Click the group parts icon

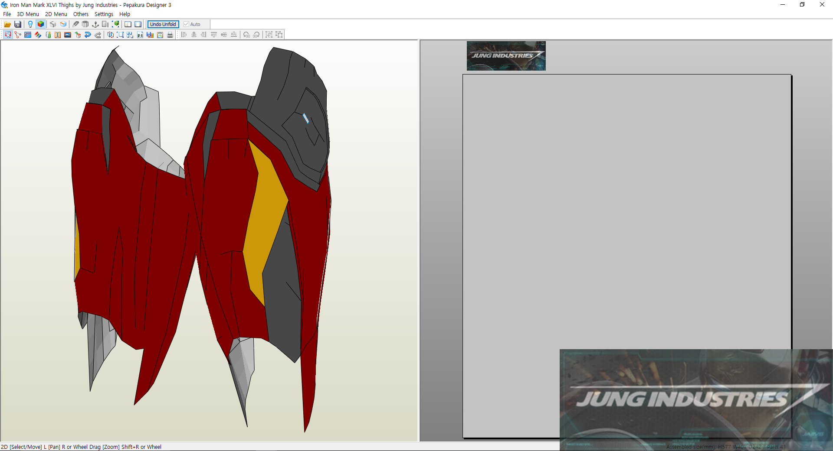pos(269,35)
